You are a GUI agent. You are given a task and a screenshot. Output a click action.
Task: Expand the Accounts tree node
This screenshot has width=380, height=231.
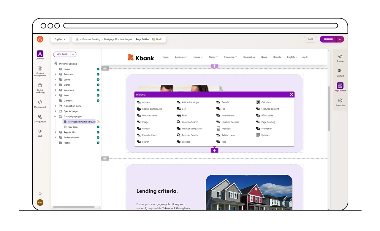tap(55, 74)
